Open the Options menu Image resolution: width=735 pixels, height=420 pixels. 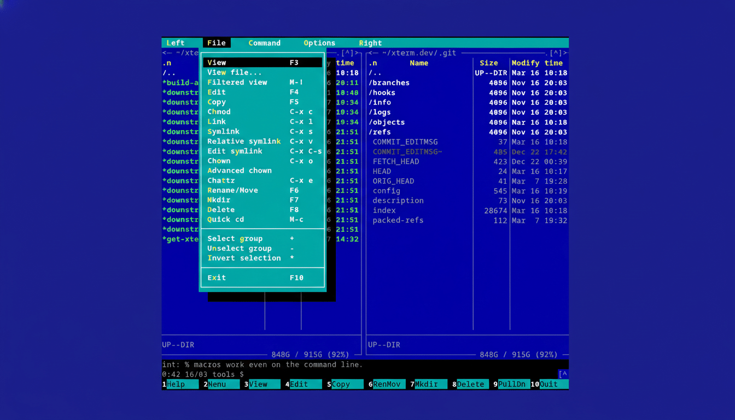(319, 43)
